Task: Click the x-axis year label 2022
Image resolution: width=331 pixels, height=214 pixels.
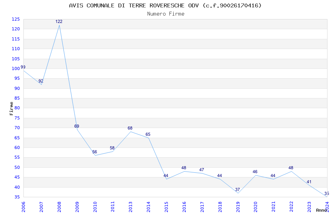Action: (292, 207)
